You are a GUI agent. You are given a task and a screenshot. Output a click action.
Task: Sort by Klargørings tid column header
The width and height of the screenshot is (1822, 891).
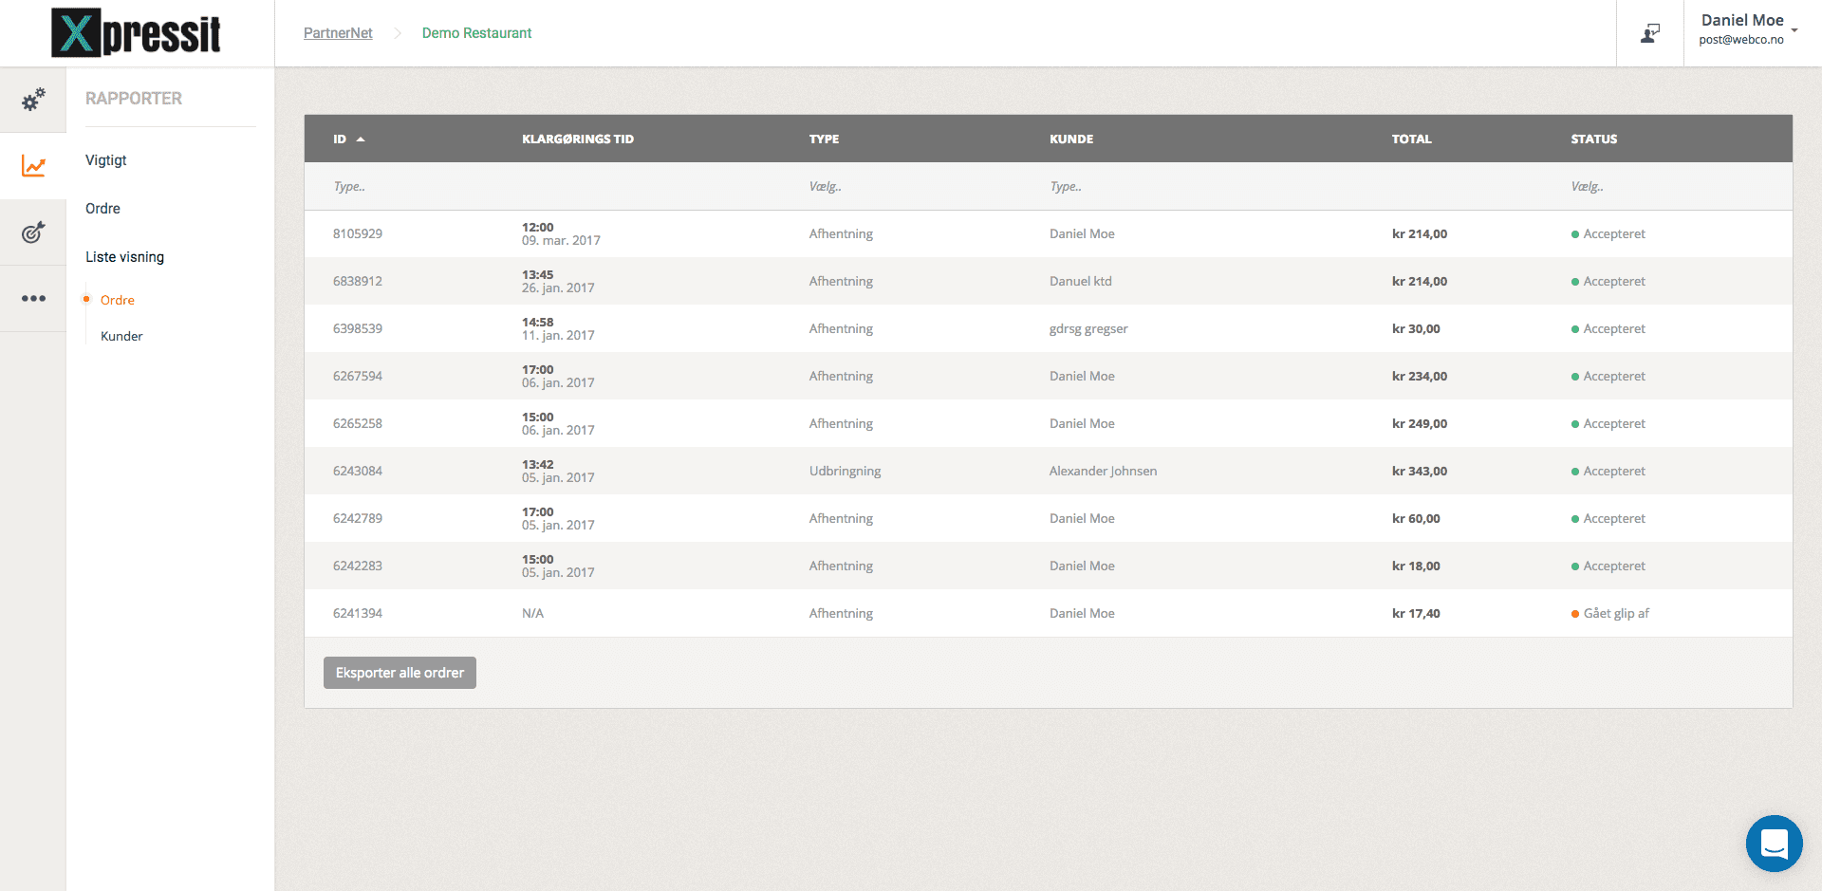tap(578, 139)
